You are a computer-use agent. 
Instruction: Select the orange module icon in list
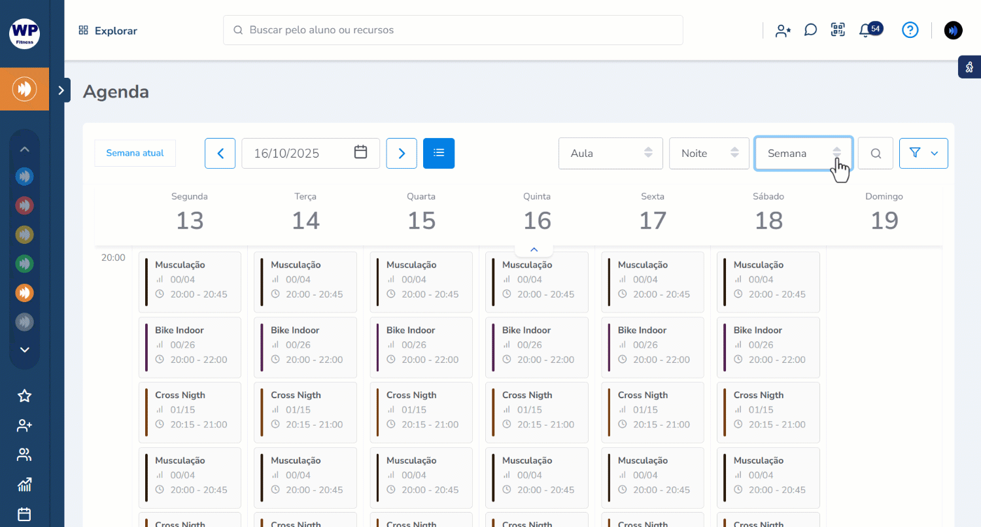click(24, 292)
